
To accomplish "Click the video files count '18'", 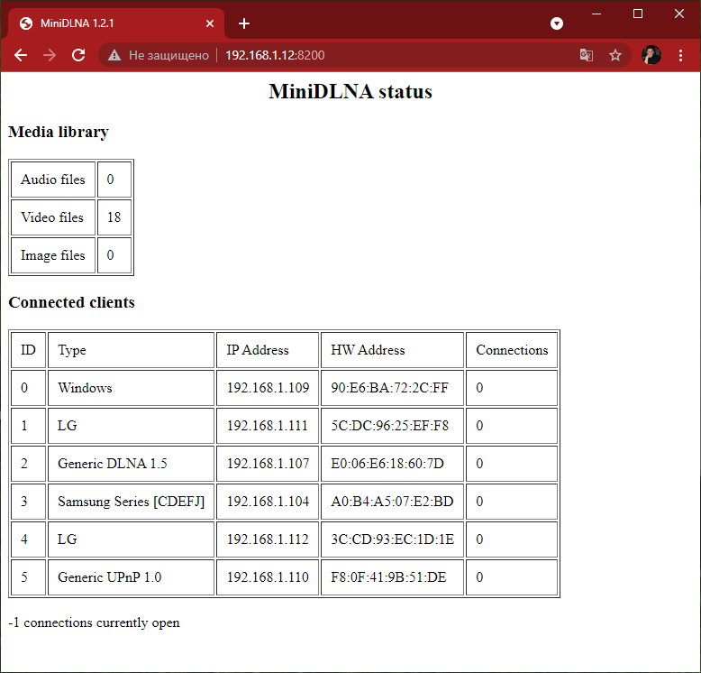I will pos(114,217).
